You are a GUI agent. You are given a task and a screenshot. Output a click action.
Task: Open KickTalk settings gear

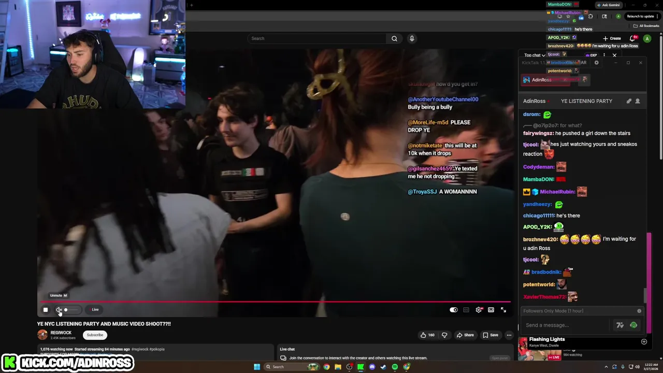coord(596,63)
